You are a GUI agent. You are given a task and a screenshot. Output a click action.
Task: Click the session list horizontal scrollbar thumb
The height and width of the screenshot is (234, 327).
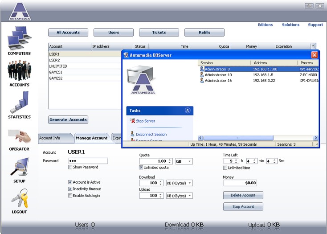[x=239, y=138]
